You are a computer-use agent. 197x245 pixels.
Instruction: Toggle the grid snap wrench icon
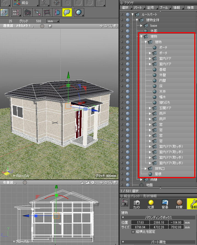4,12
